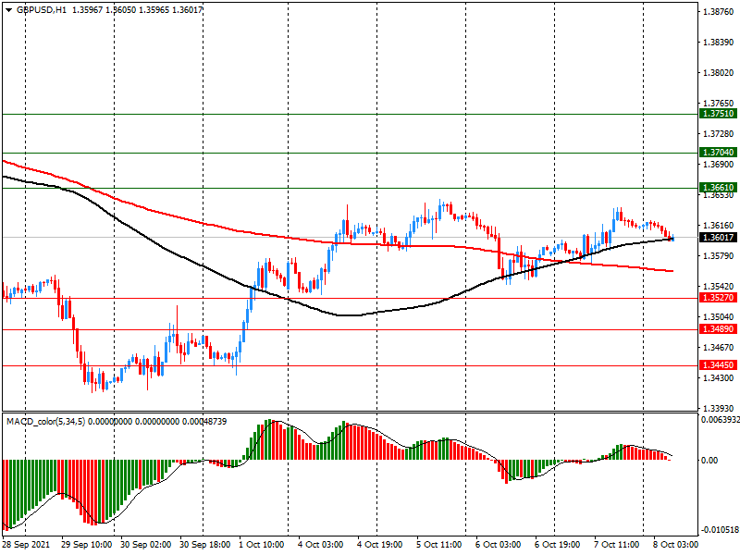Image resolution: width=740 pixels, height=555 pixels.
Task: Click the 1.34300 price scale value
Action: point(719,378)
